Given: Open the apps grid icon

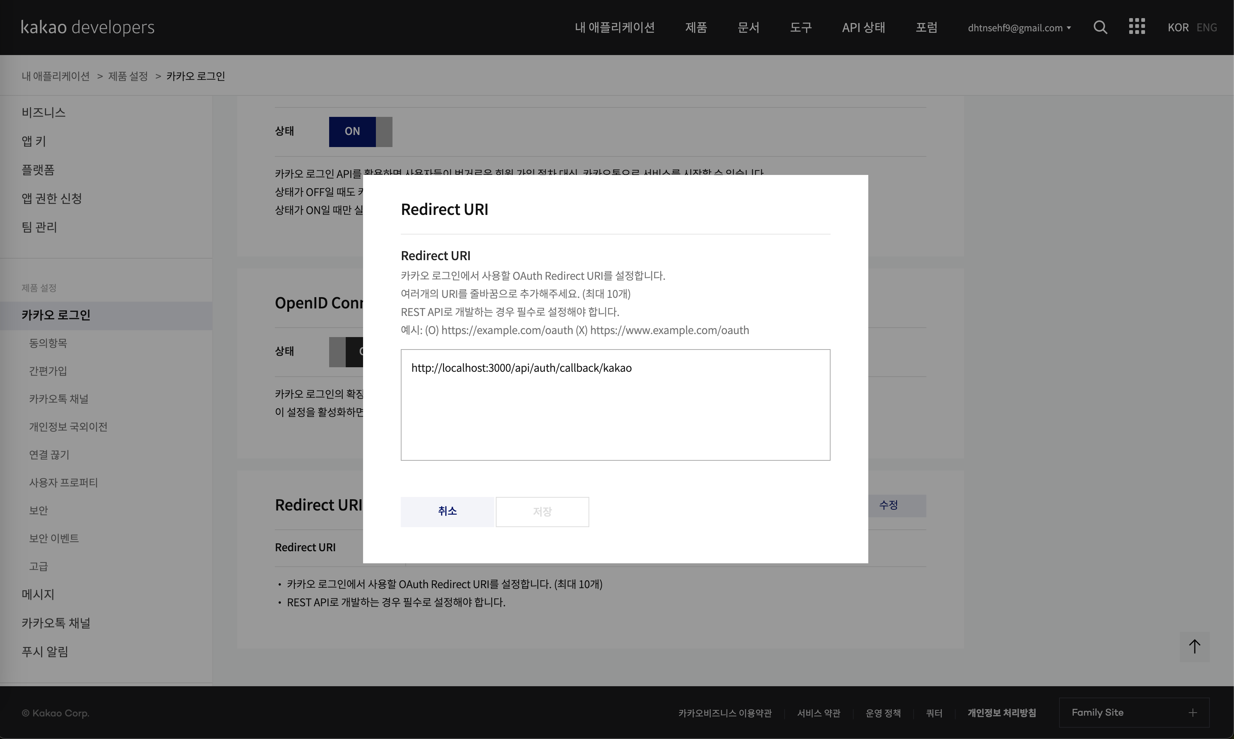Looking at the screenshot, I should (1137, 26).
